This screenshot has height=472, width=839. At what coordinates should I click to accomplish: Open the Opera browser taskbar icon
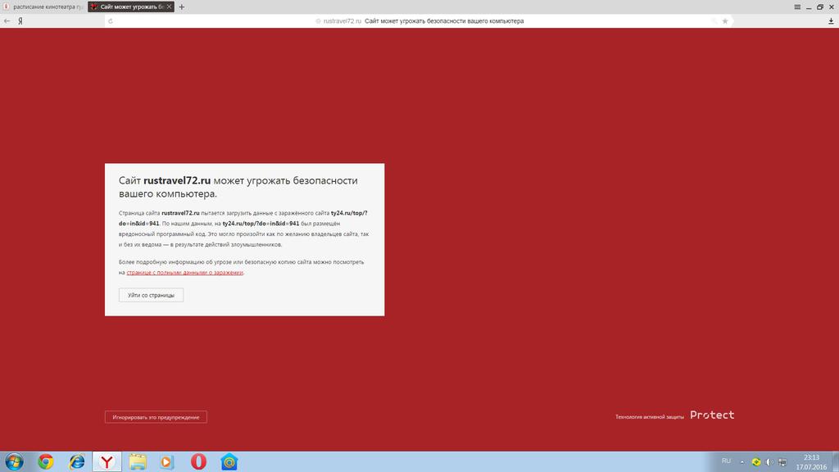198,462
